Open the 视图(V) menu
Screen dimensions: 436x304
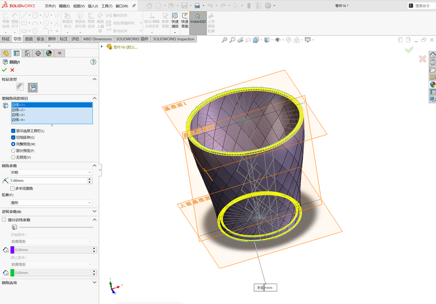(79, 6)
